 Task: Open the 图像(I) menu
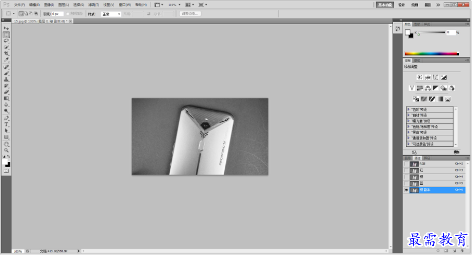pos(49,5)
